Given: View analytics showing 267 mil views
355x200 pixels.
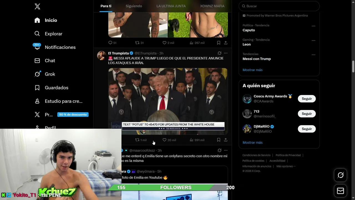Looking at the screenshot, I should (197, 43).
